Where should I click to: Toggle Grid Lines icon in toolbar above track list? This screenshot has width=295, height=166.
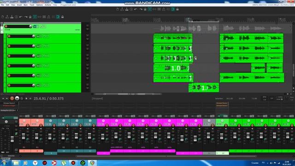point(53,17)
